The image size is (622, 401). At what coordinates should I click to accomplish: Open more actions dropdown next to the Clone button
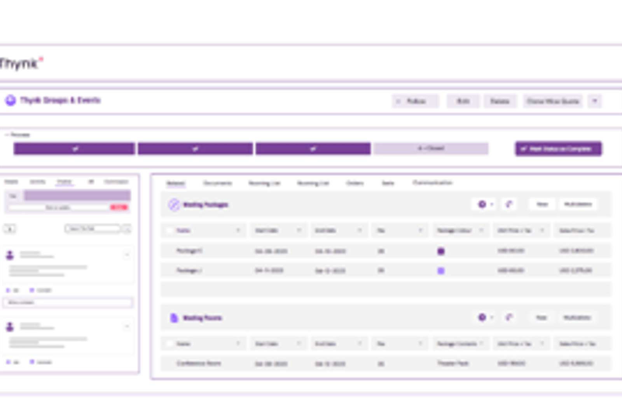(595, 101)
